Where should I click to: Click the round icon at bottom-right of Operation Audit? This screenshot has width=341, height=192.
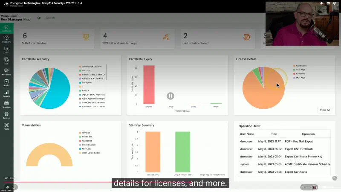(x=335, y=178)
